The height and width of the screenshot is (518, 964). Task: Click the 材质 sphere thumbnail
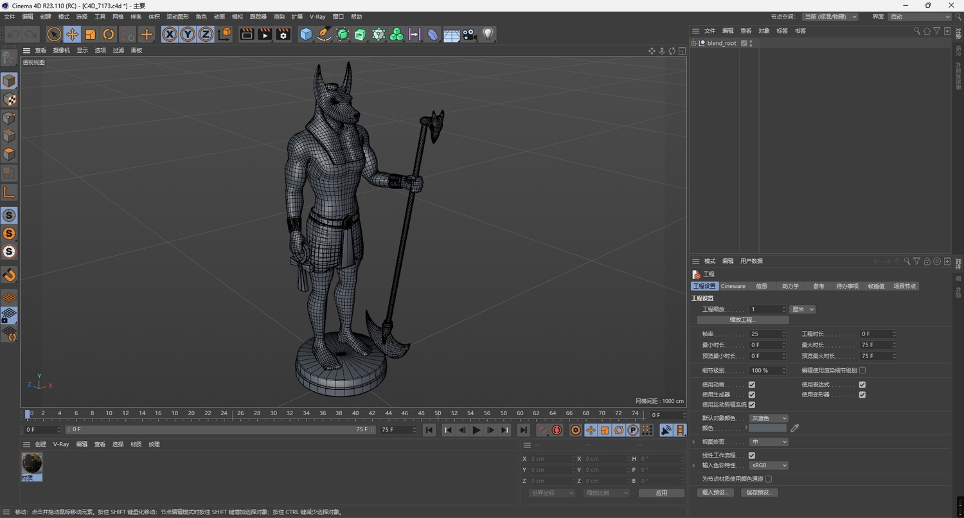31,463
